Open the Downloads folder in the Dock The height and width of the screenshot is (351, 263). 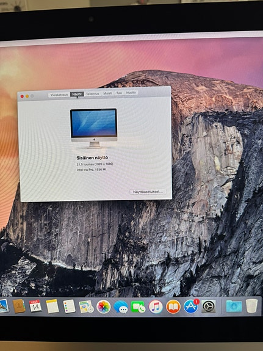point(234,306)
